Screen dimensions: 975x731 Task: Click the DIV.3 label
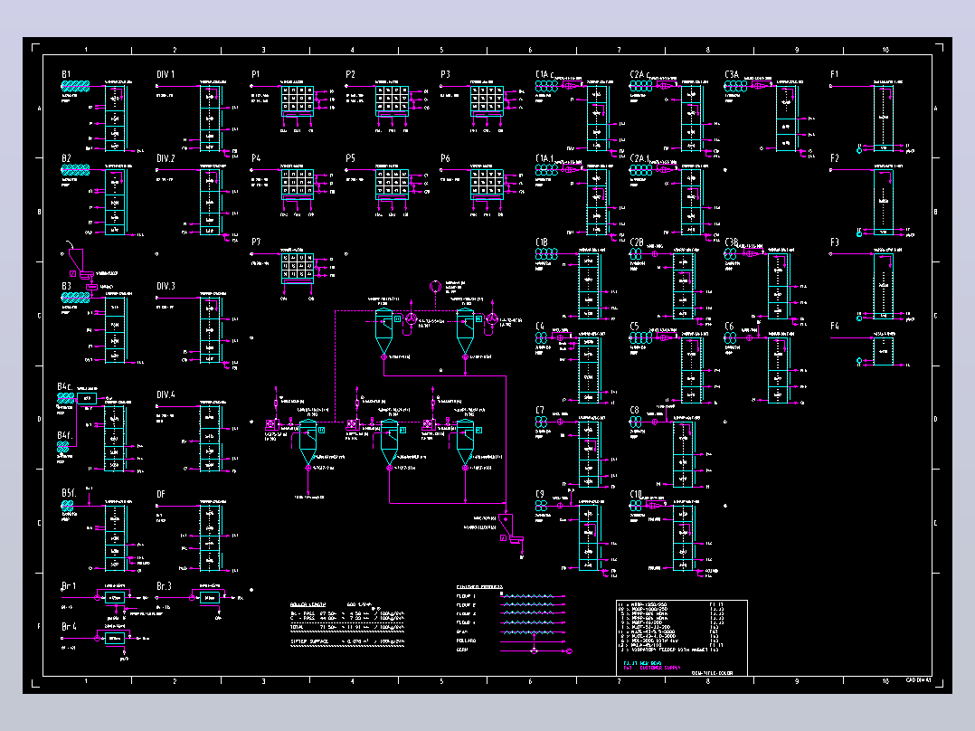[166, 286]
